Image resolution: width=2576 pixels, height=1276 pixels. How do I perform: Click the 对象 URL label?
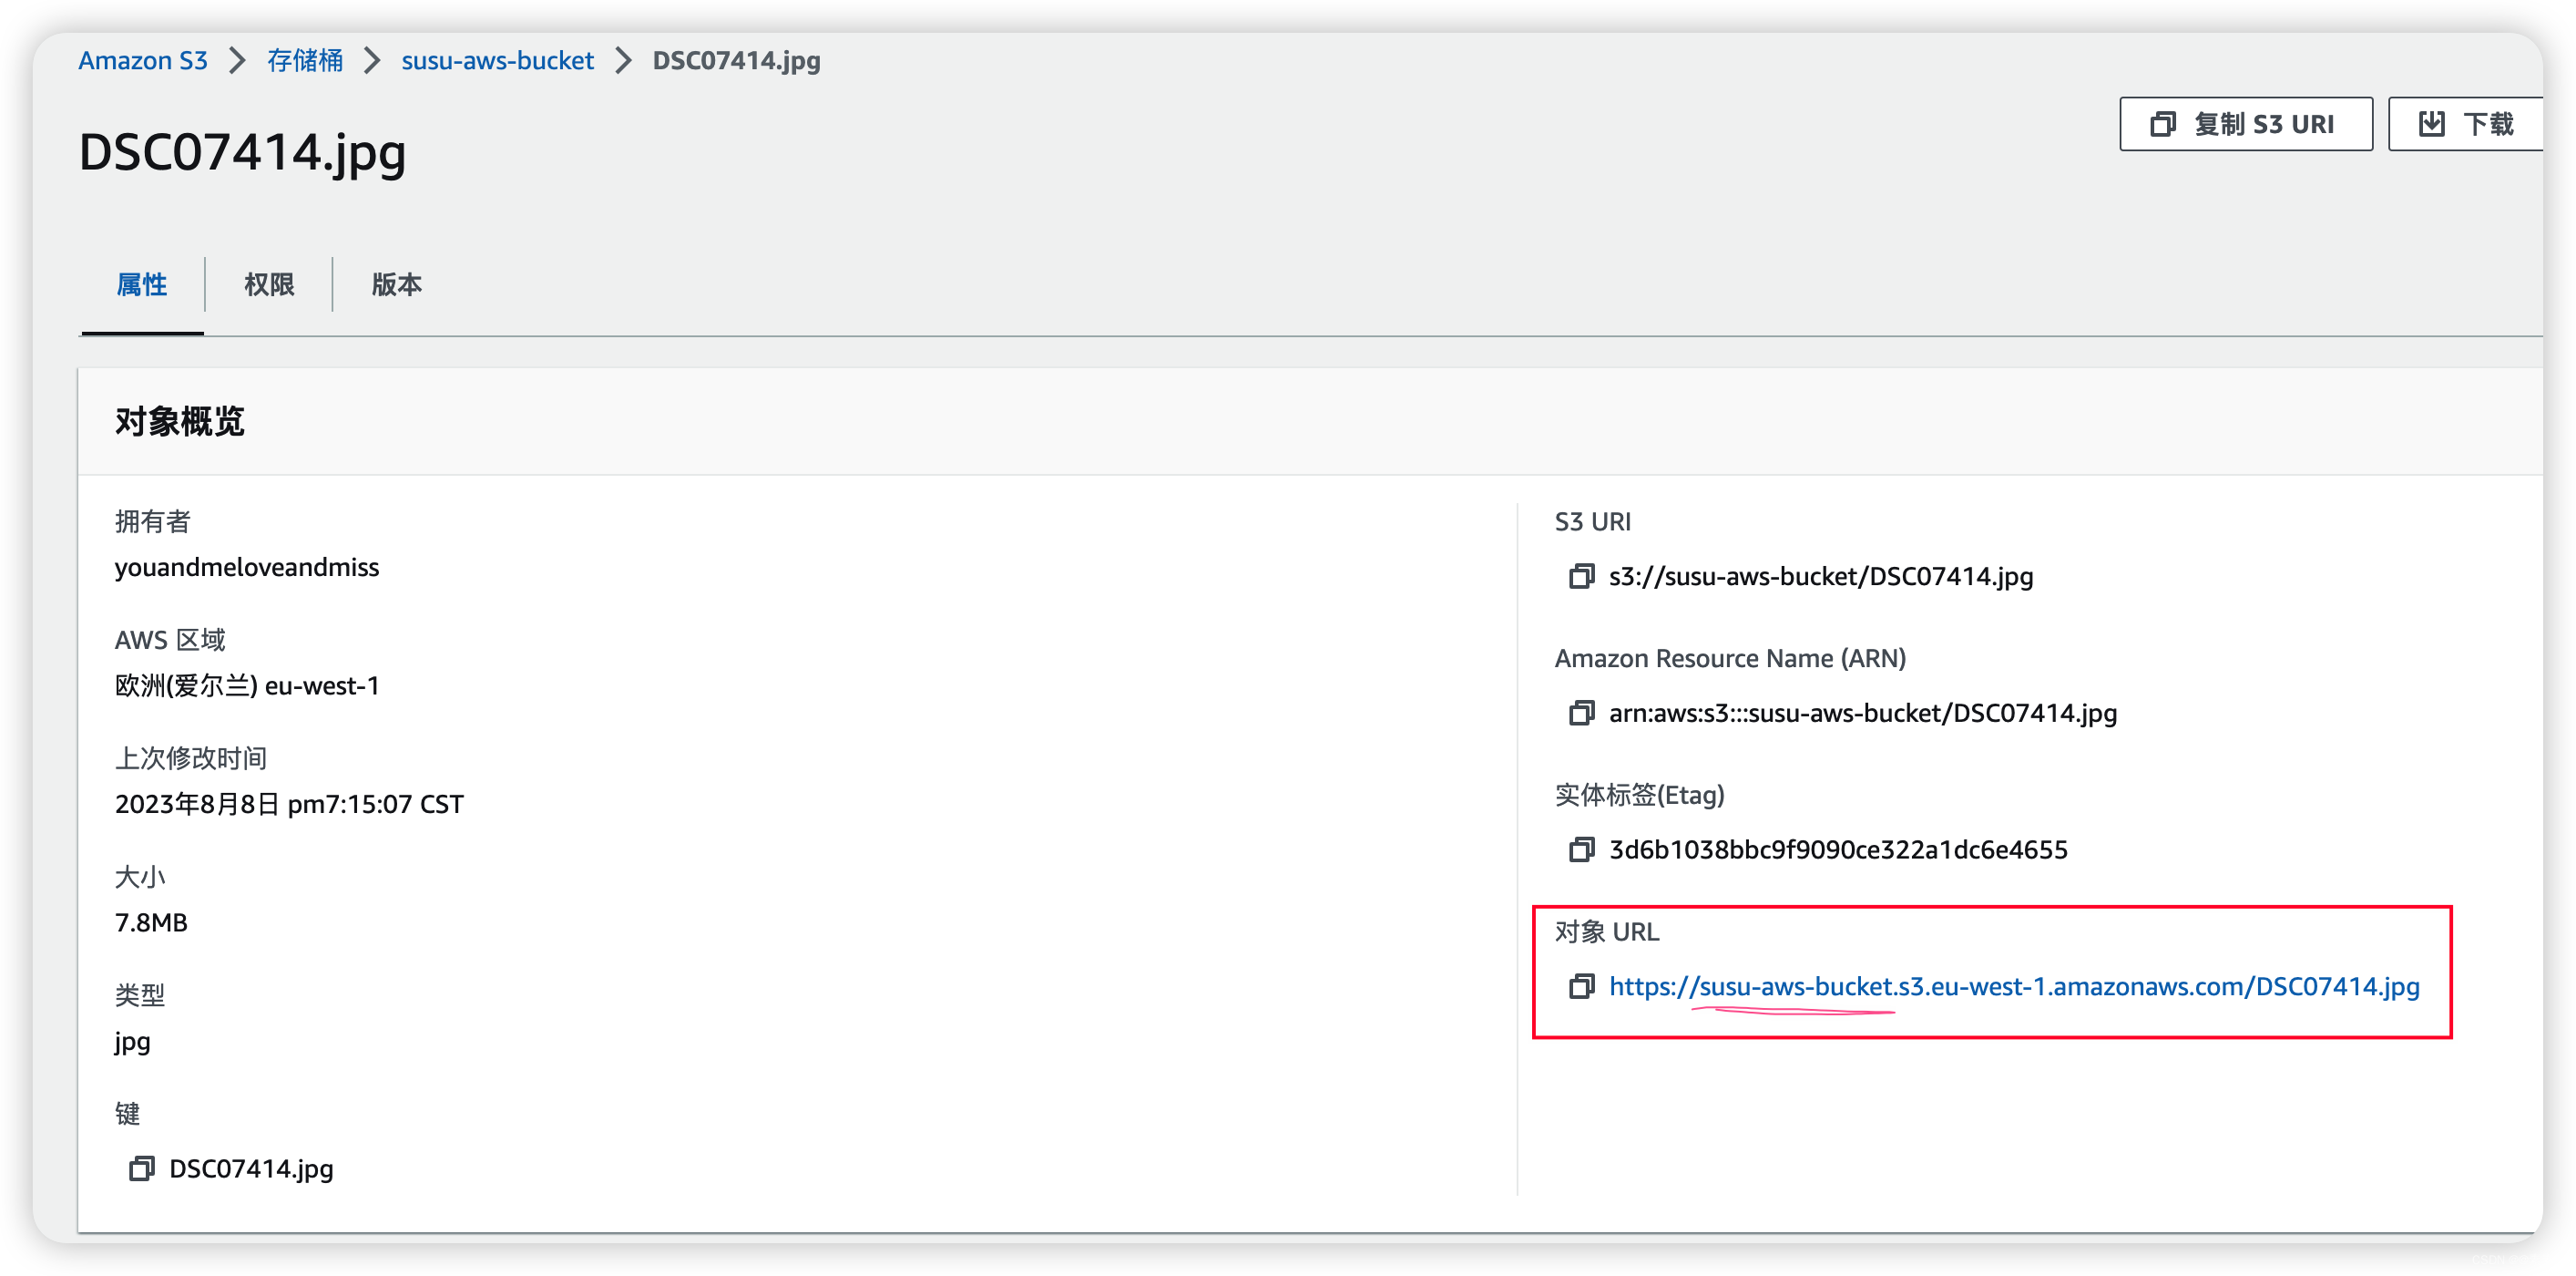point(1606,931)
